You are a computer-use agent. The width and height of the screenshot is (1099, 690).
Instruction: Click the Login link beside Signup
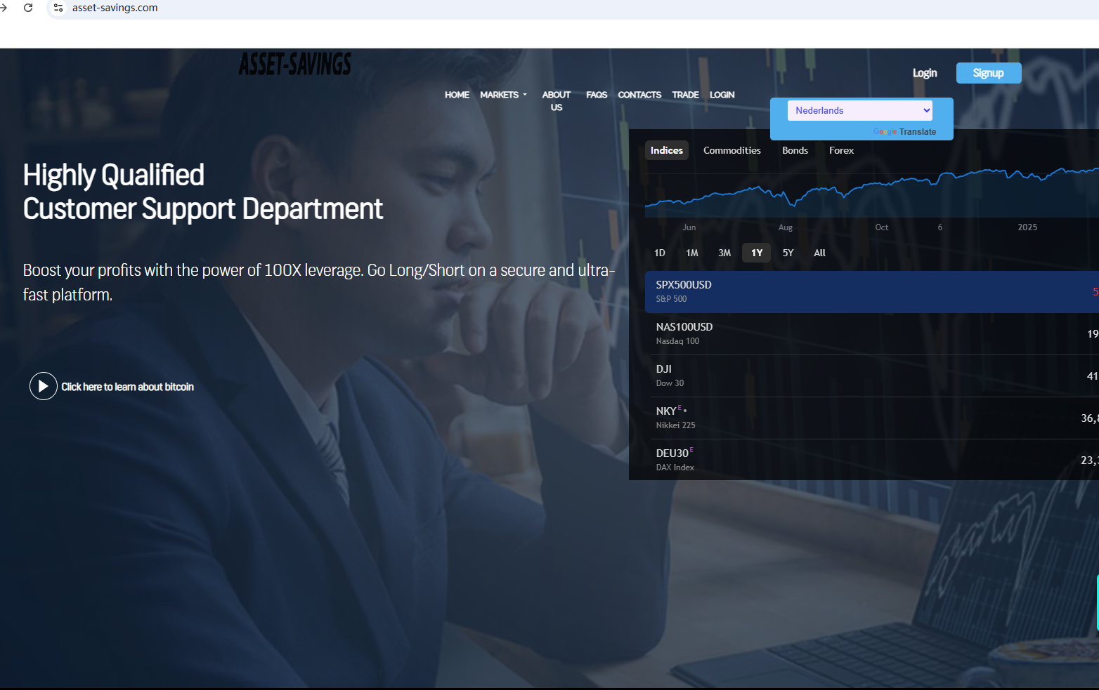coord(925,73)
